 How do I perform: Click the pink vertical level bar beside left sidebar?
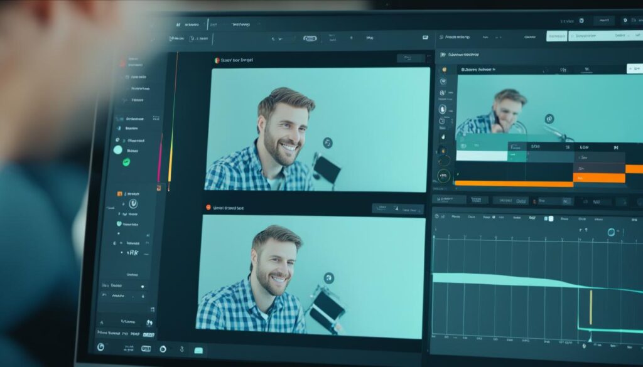tap(160, 157)
